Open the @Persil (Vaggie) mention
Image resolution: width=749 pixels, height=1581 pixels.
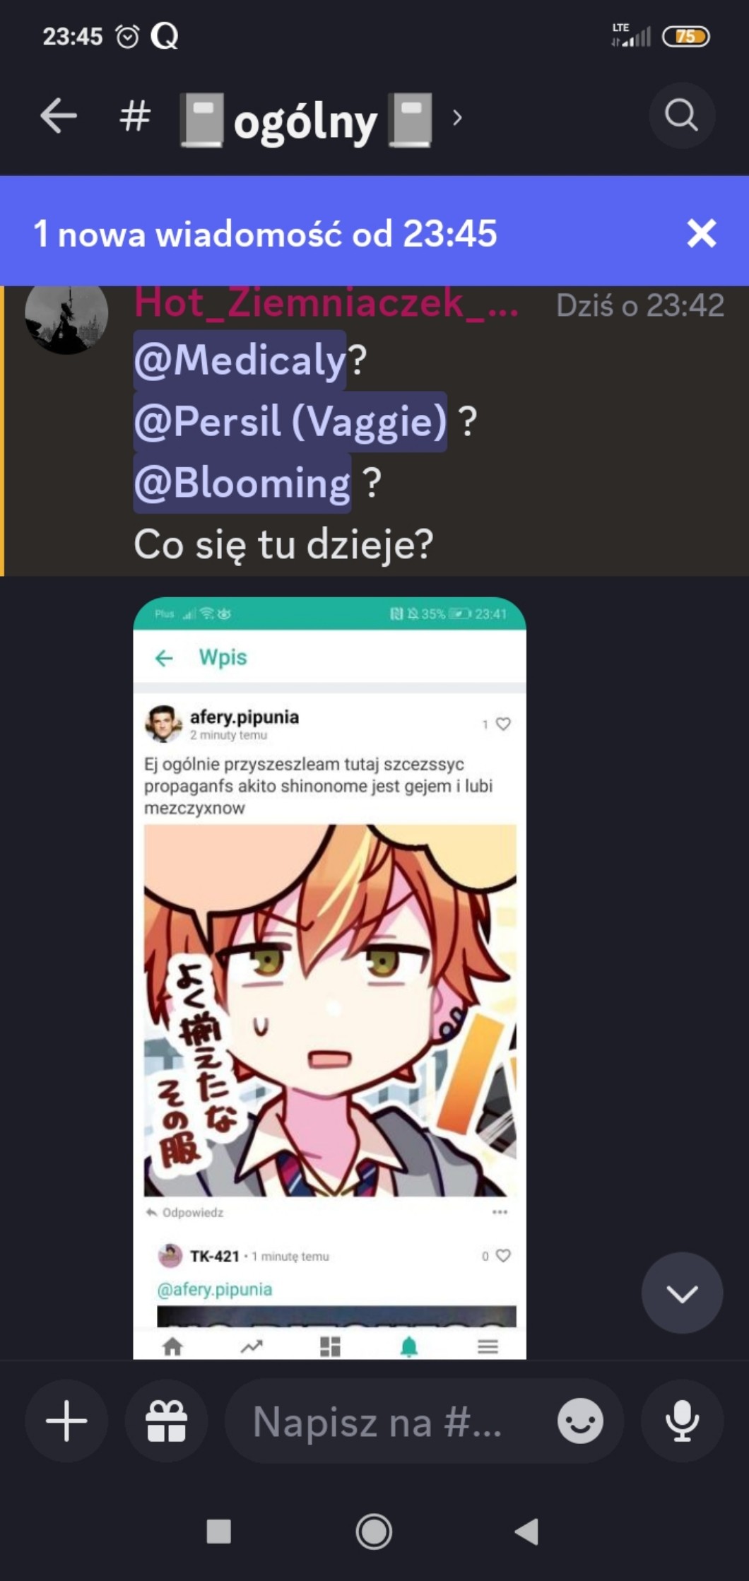point(290,422)
